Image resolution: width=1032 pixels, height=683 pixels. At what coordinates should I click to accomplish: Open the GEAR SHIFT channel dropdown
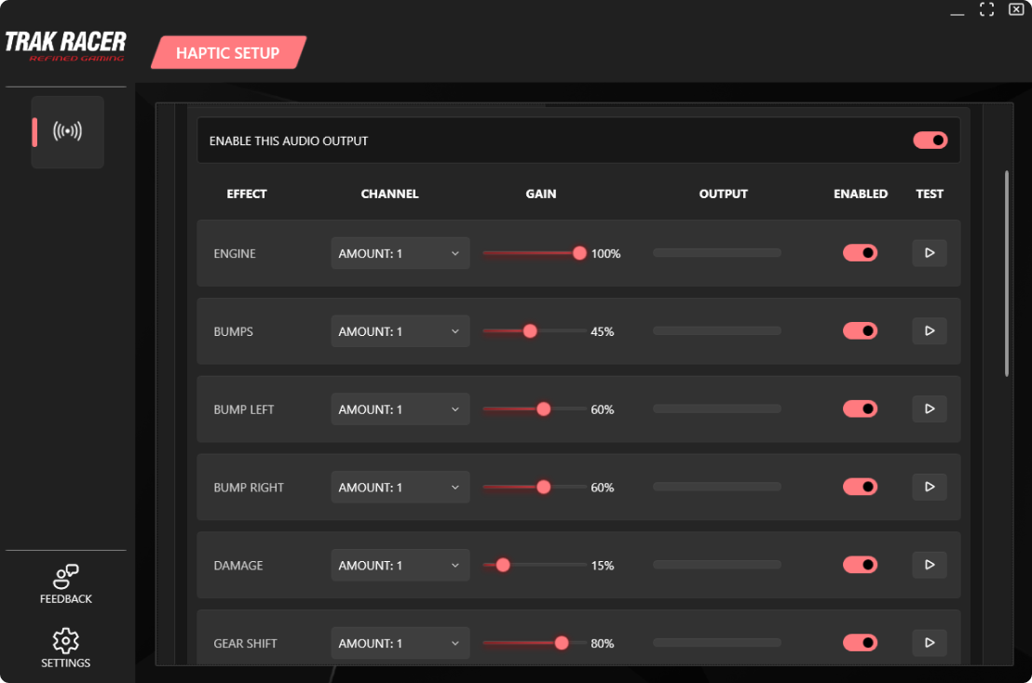(x=400, y=643)
